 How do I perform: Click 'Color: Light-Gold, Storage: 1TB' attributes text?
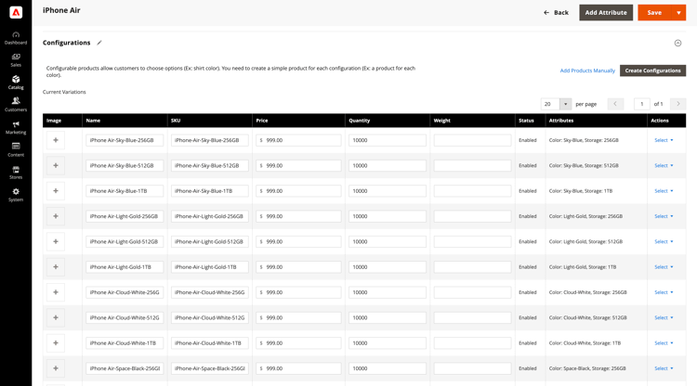click(x=583, y=267)
